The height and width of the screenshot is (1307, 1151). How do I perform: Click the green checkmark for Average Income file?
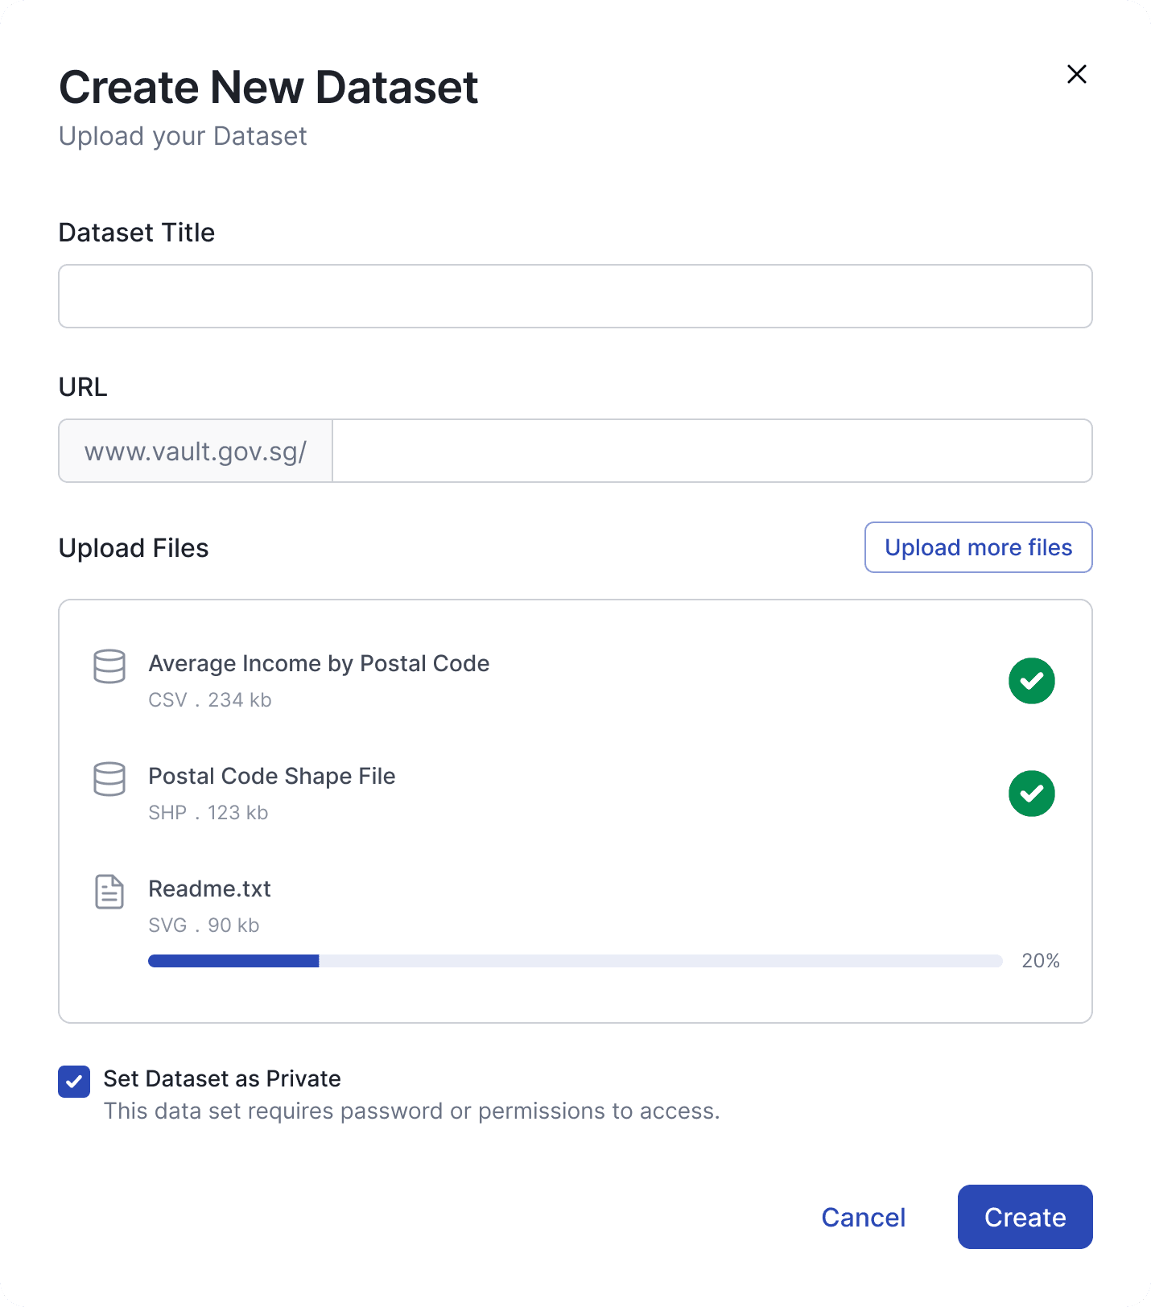tap(1032, 681)
